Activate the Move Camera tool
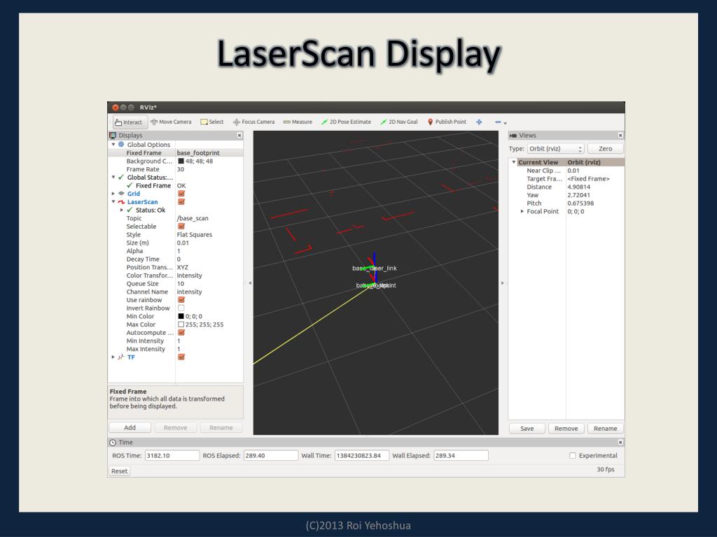 click(x=171, y=122)
